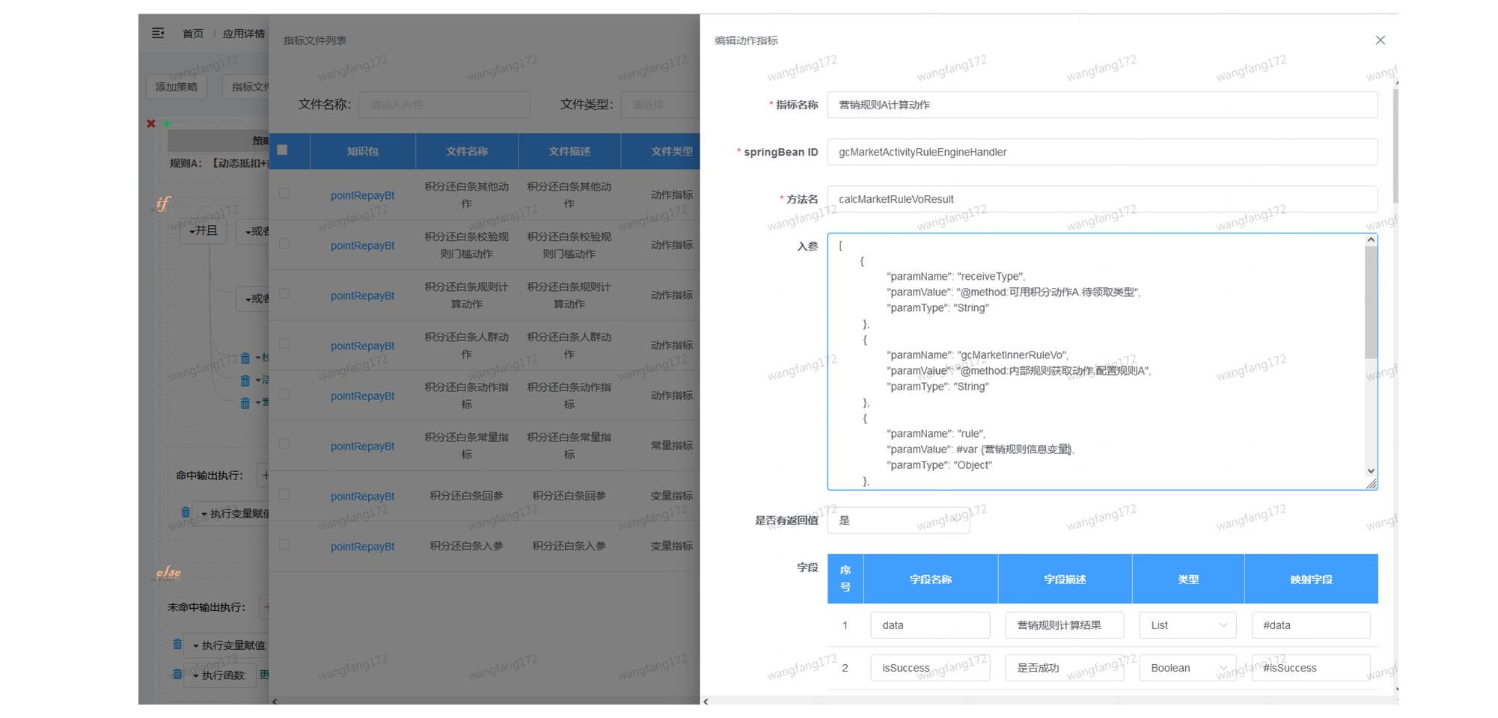Click the 营销规则计算结果 description input
This screenshot has height=718, width=1498.
pyautogui.click(x=1064, y=625)
